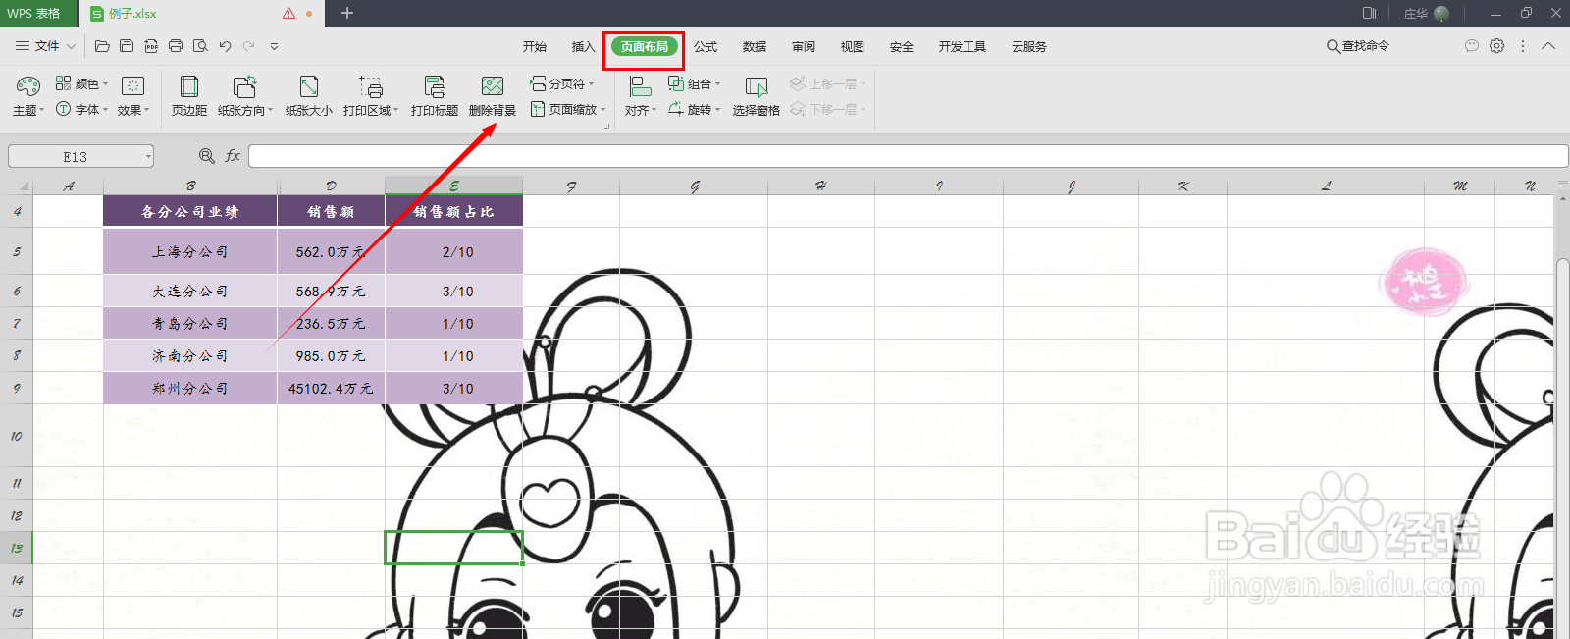Switch to the 公式 tab
This screenshot has width=1570, height=639.
[x=706, y=46]
